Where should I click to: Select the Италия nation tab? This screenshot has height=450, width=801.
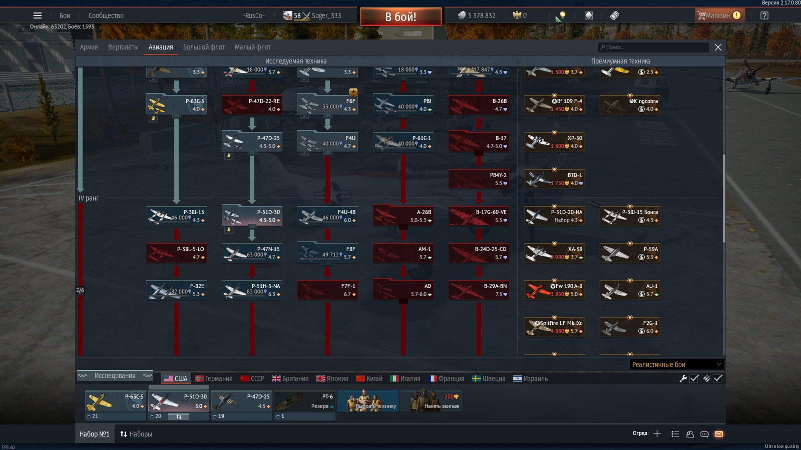click(x=406, y=378)
